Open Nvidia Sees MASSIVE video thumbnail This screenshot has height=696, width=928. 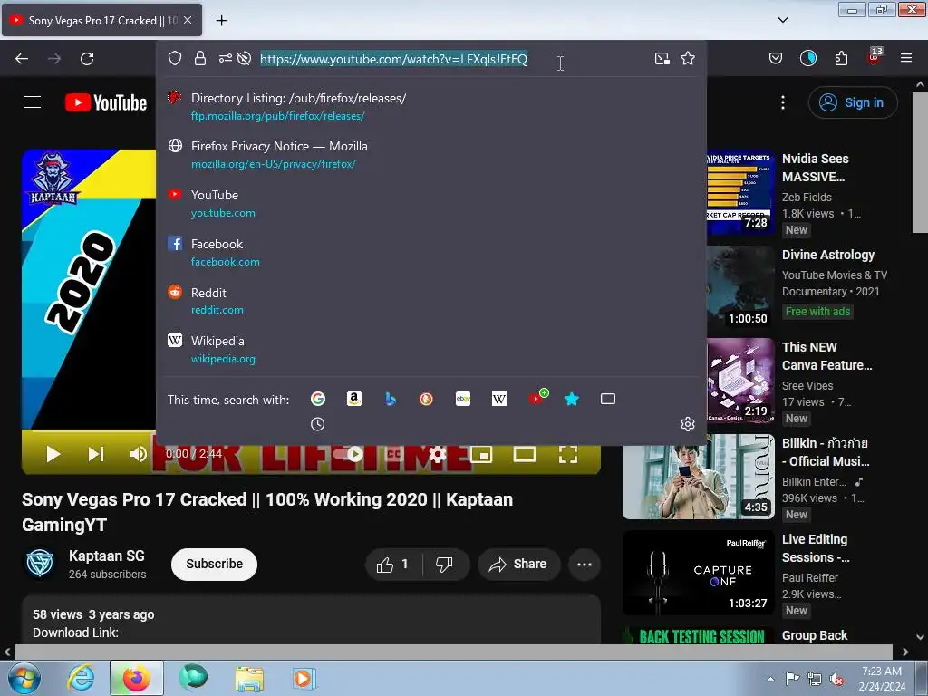740,192
